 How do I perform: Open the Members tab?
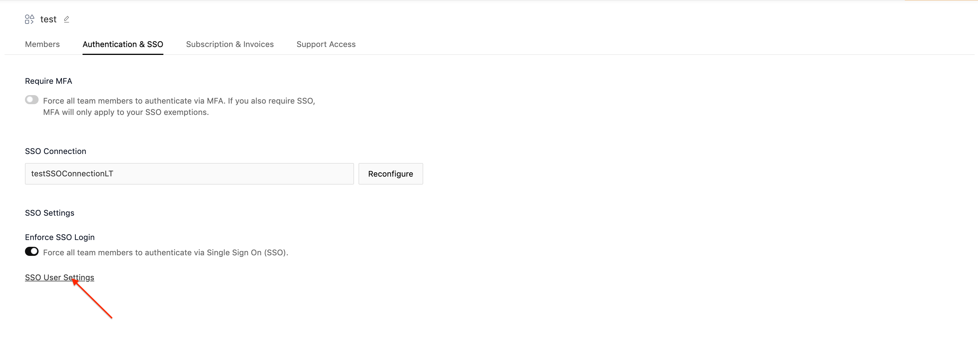[42, 44]
